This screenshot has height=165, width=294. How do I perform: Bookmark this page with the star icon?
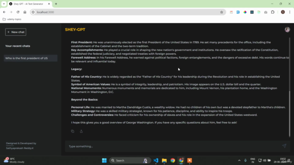(x=221, y=12)
